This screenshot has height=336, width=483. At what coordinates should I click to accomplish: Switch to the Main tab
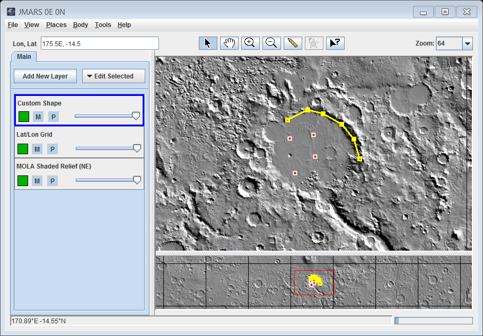(24, 57)
